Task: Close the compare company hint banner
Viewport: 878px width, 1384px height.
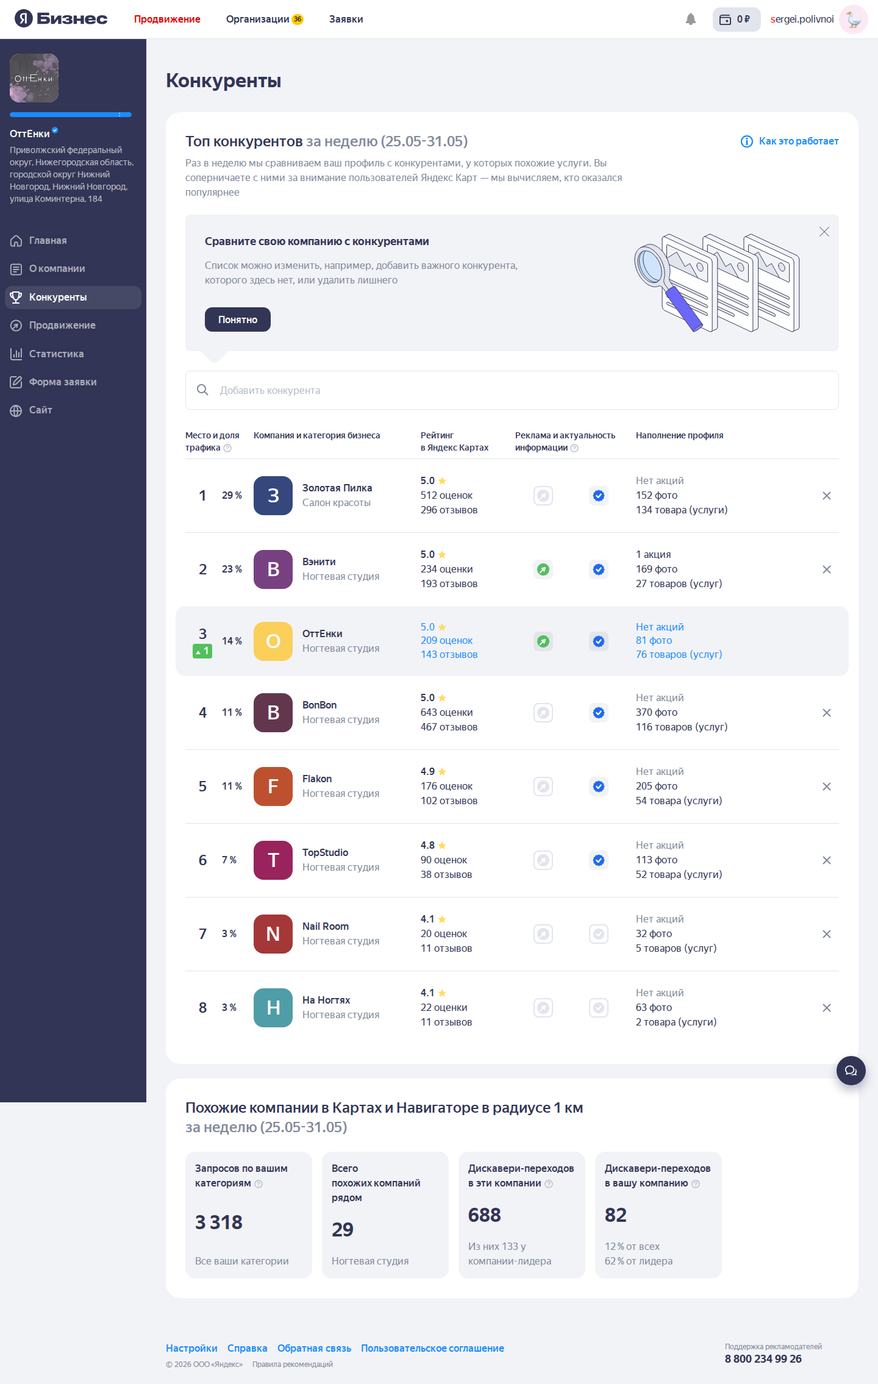Action: (x=824, y=232)
